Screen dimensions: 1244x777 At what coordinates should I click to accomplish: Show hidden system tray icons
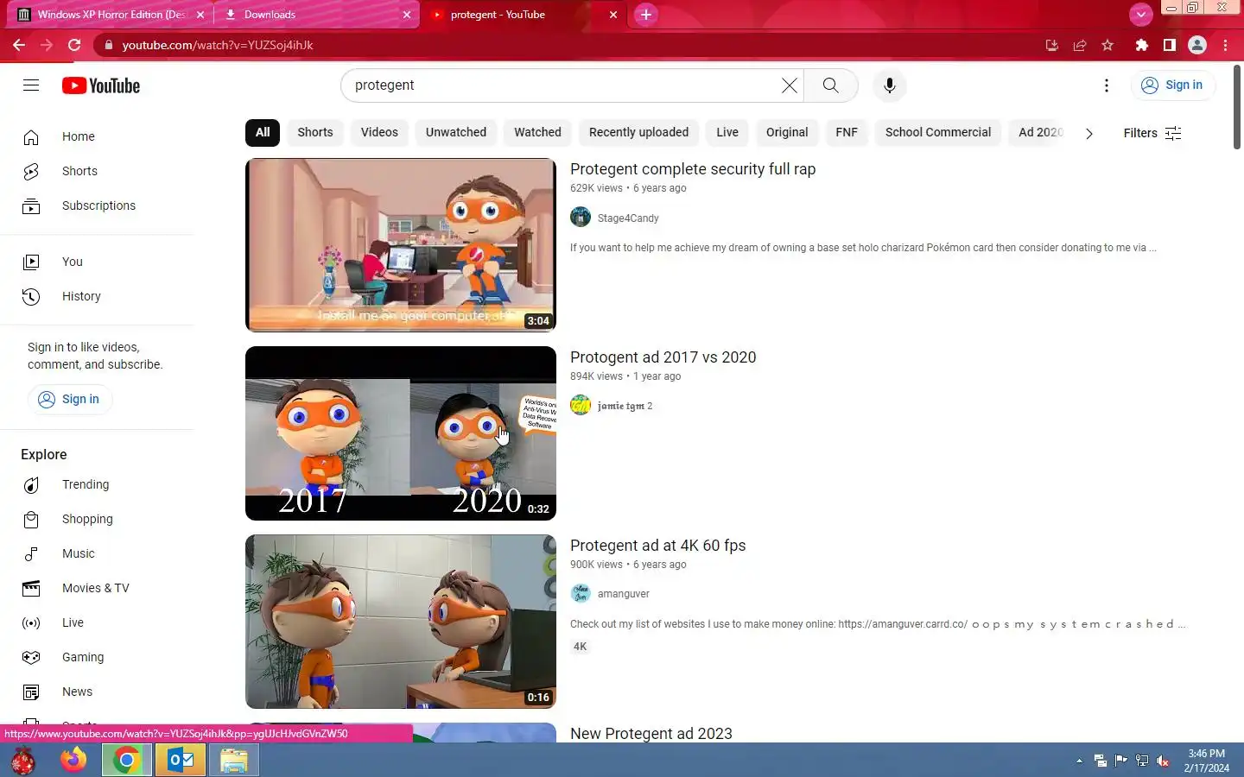click(x=1079, y=761)
